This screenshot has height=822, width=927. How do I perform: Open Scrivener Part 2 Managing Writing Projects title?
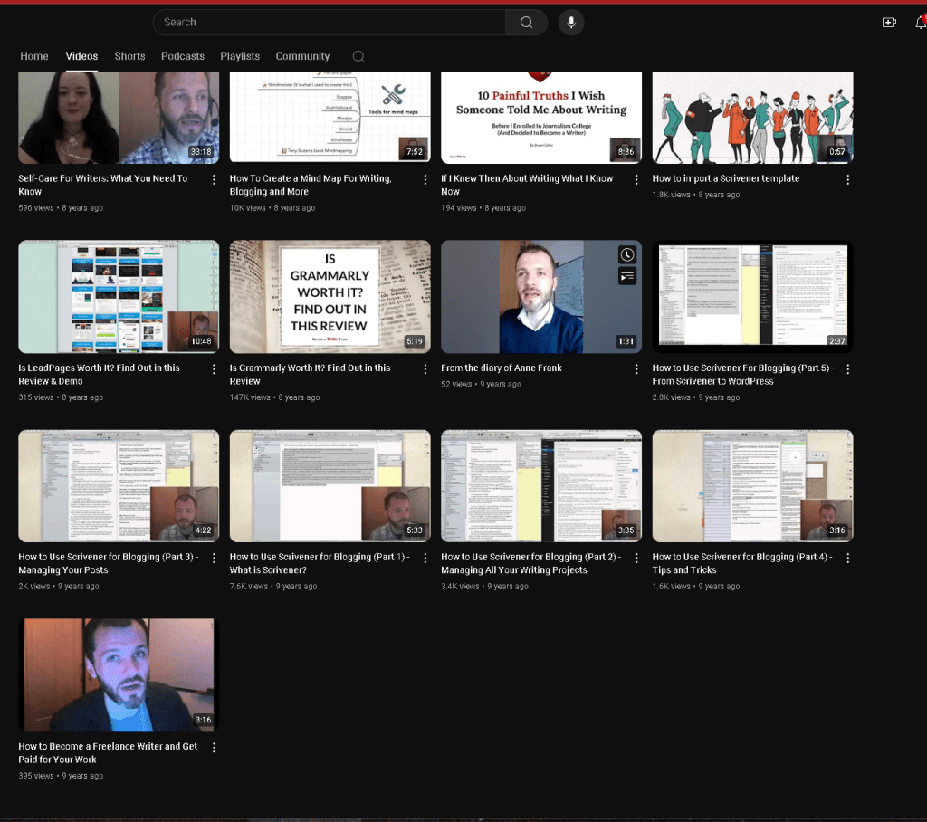tap(530, 564)
